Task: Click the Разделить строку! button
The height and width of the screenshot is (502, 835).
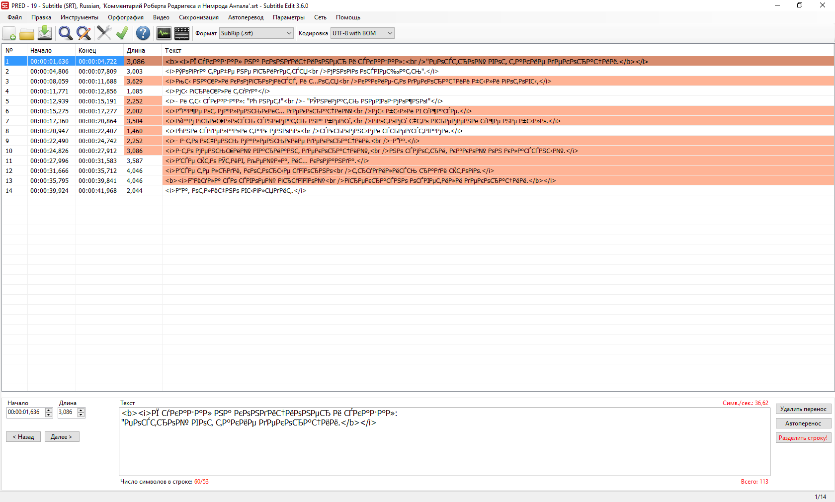Action: tap(803, 438)
